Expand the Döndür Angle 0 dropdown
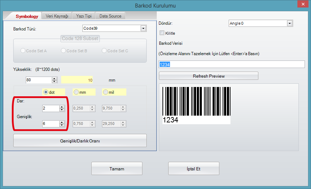Screen dimensions: 311x189 [290, 23]
